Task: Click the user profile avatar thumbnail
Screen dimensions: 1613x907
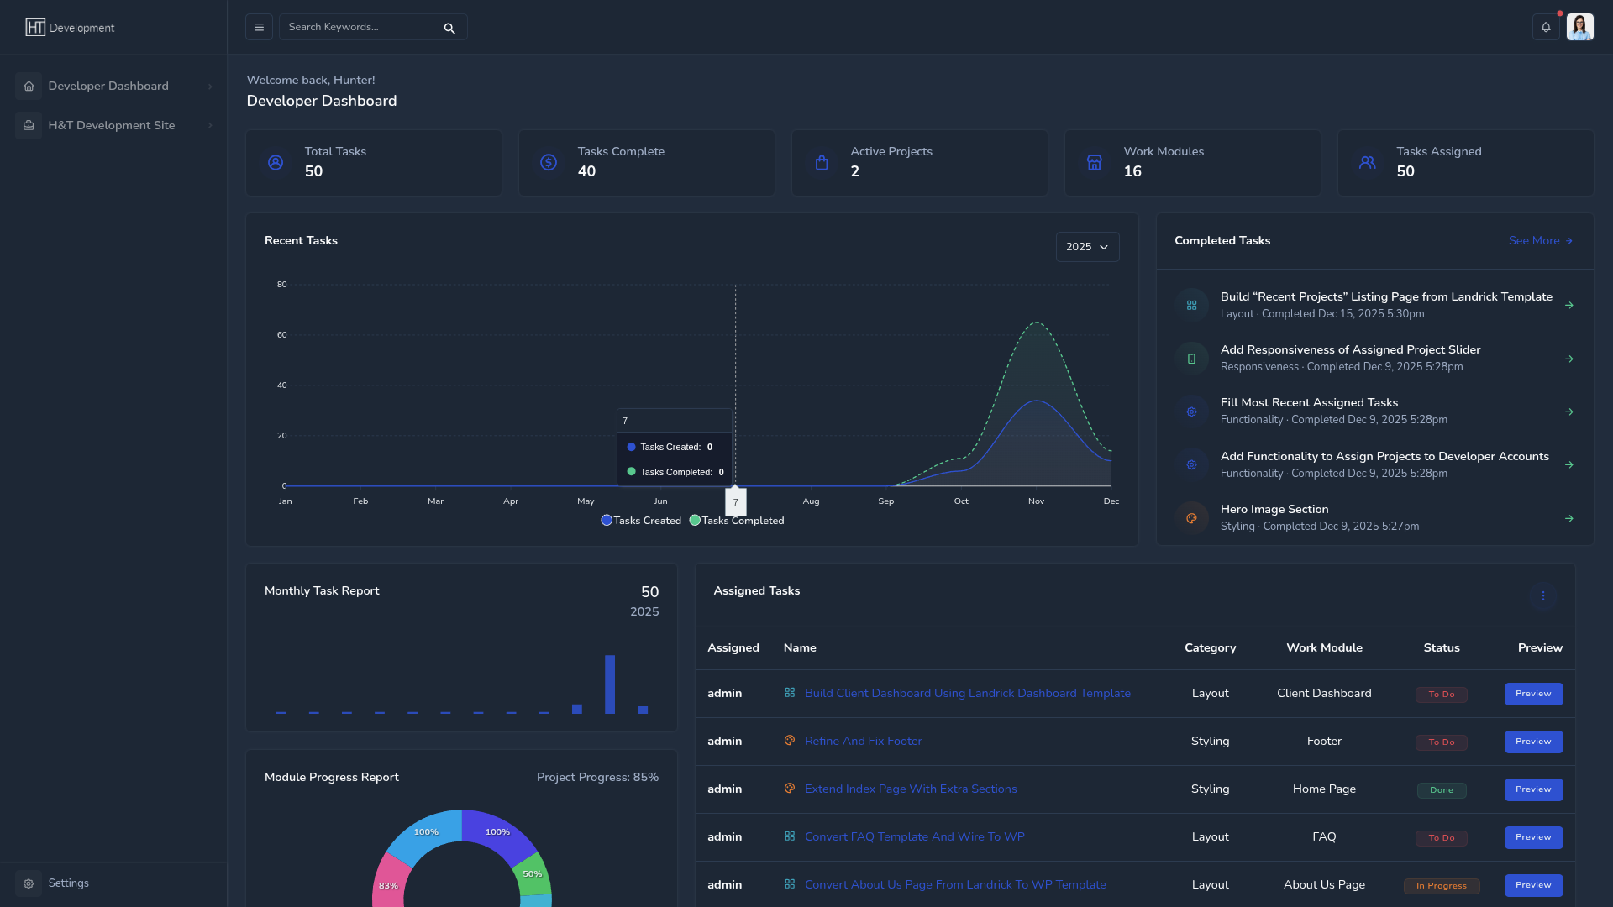Action: (1579, 27)
